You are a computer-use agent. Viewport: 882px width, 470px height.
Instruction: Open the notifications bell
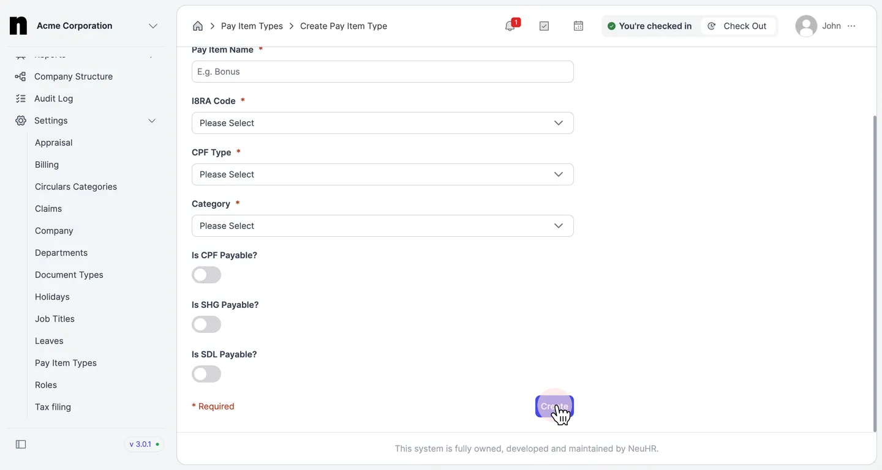(510, 26)
